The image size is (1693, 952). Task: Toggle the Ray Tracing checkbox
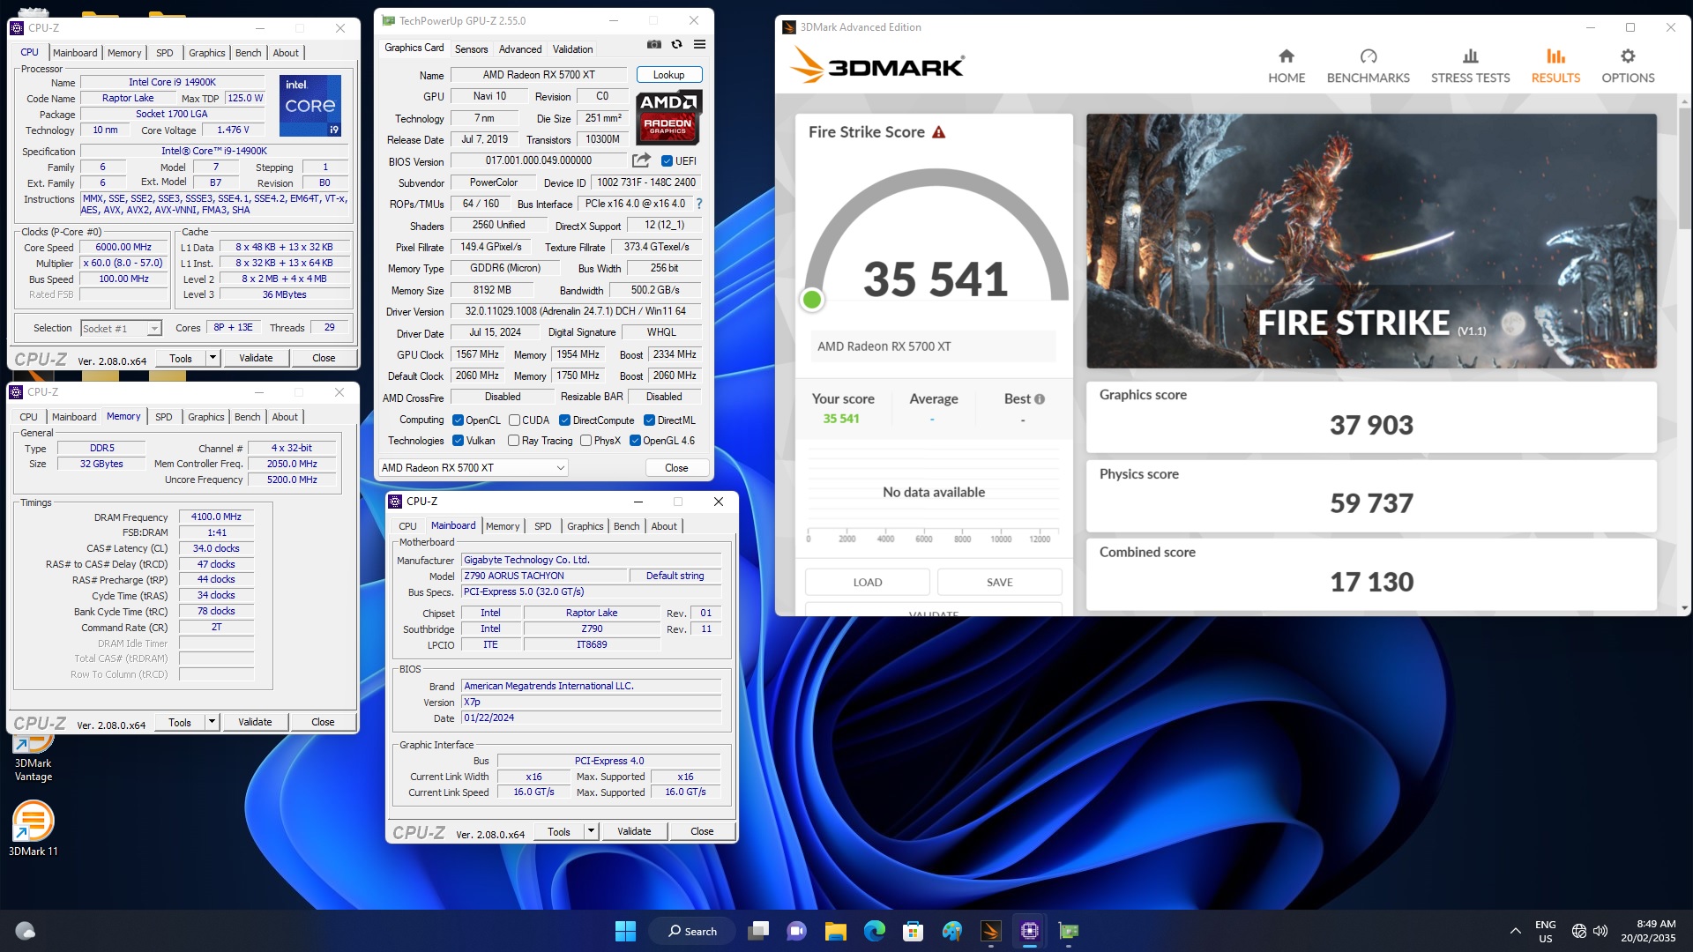(x=513, y=441)
